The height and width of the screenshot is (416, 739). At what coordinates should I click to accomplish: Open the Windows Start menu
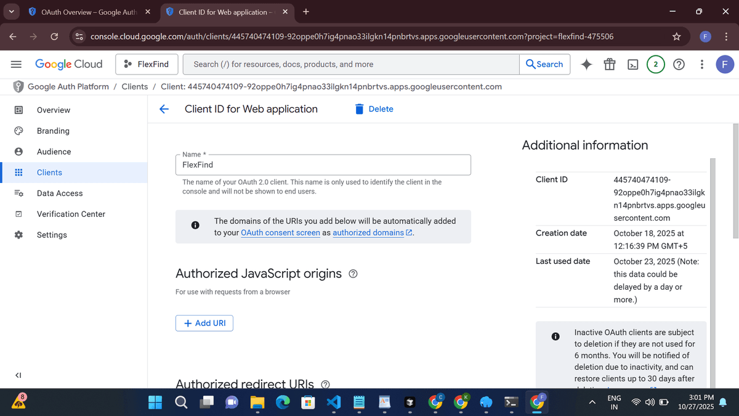(155, 402)
